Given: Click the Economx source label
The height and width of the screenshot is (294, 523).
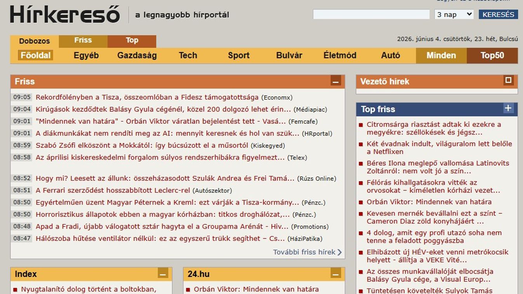Looking at the screenshot, I should (277, 98).
